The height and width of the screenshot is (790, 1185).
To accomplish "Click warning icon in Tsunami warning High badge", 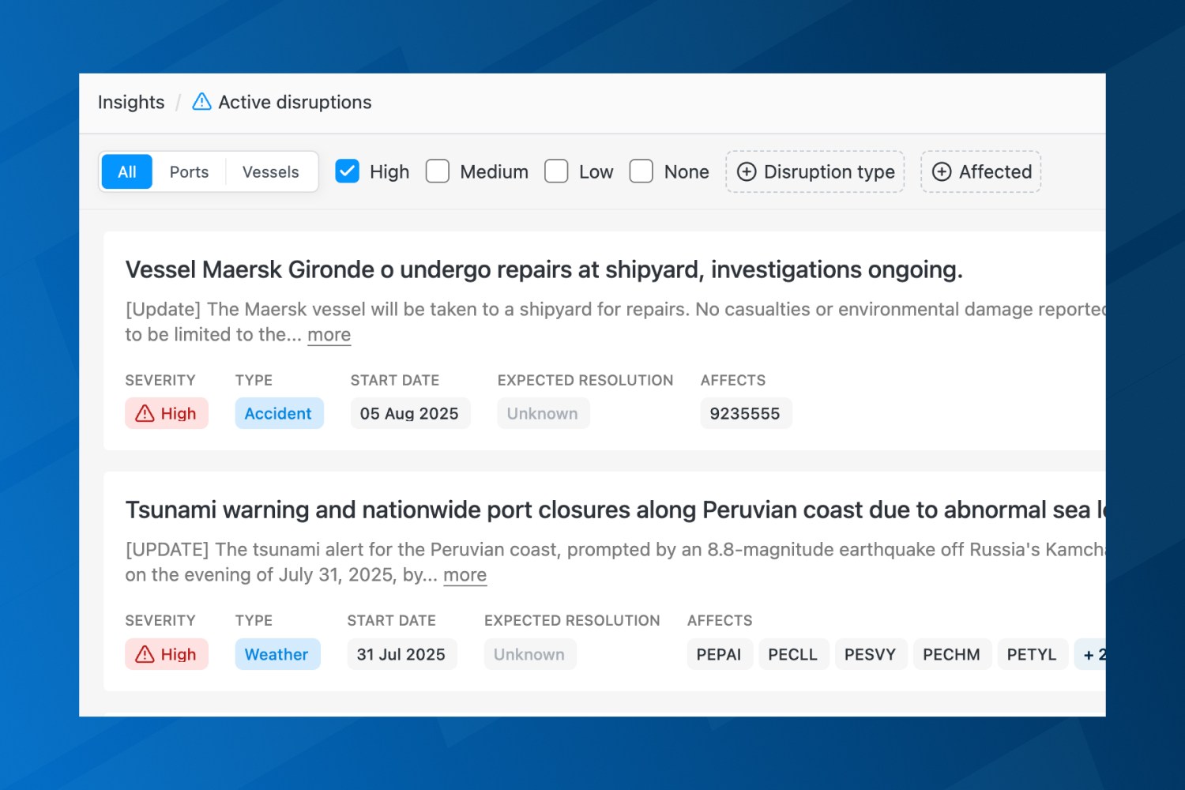I will [x=145, y=654].
